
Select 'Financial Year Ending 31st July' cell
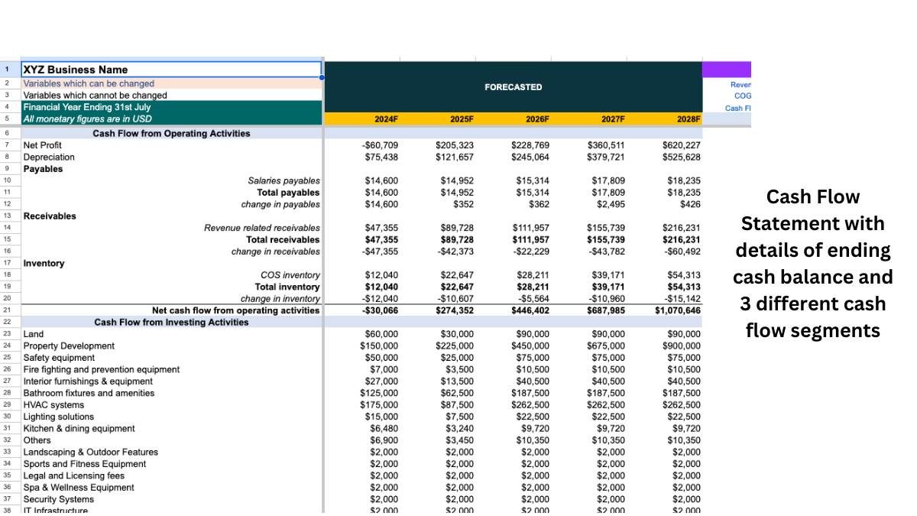pyautogui.click(x=172, y=107)
